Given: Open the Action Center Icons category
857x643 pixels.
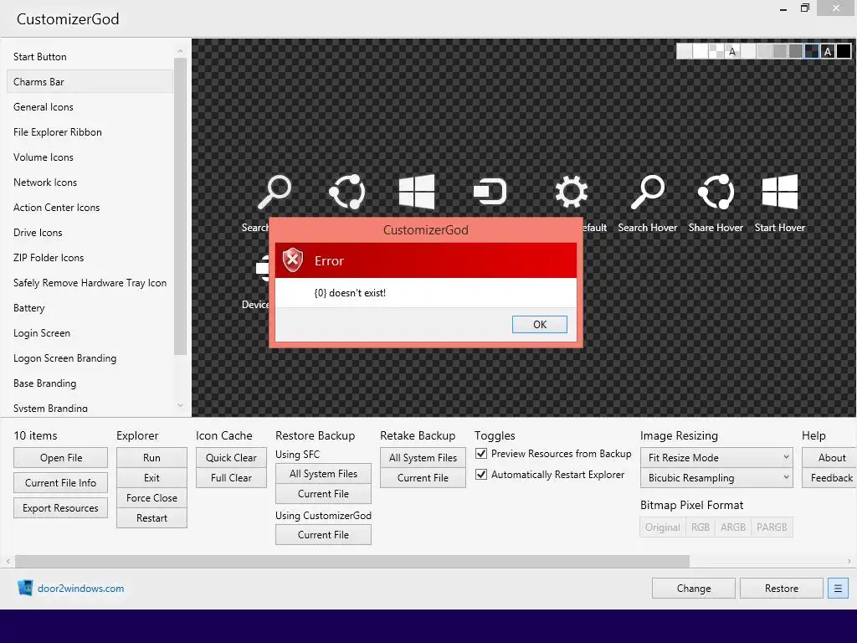Looking at the screenshot, I should click(90, 208).
